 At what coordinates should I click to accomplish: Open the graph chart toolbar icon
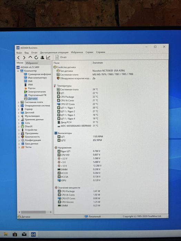(48, 57)
